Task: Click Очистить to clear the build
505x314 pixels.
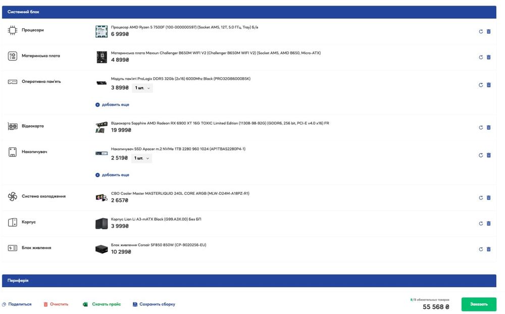Action: pyautogui.click(x=56, y=304)
